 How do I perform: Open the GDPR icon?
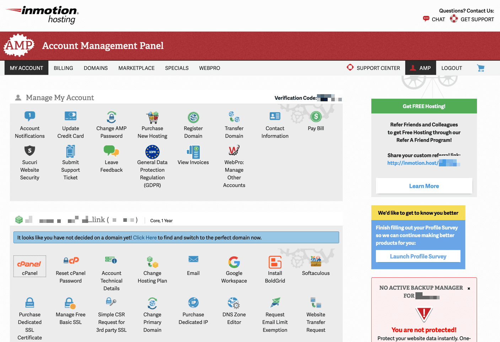[152, 152]
